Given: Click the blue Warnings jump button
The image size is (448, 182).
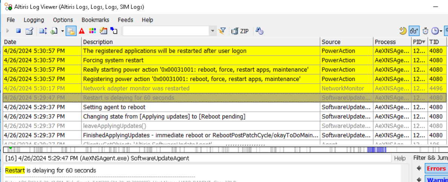Looking at the screenshot, I should pos(436,180).
